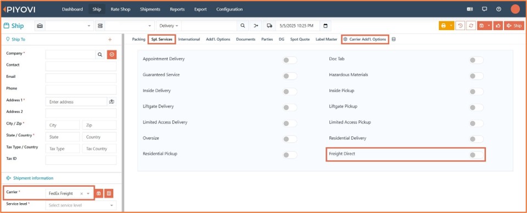
Task: Click the Enter address input field
Action: (x=76, y=102)
